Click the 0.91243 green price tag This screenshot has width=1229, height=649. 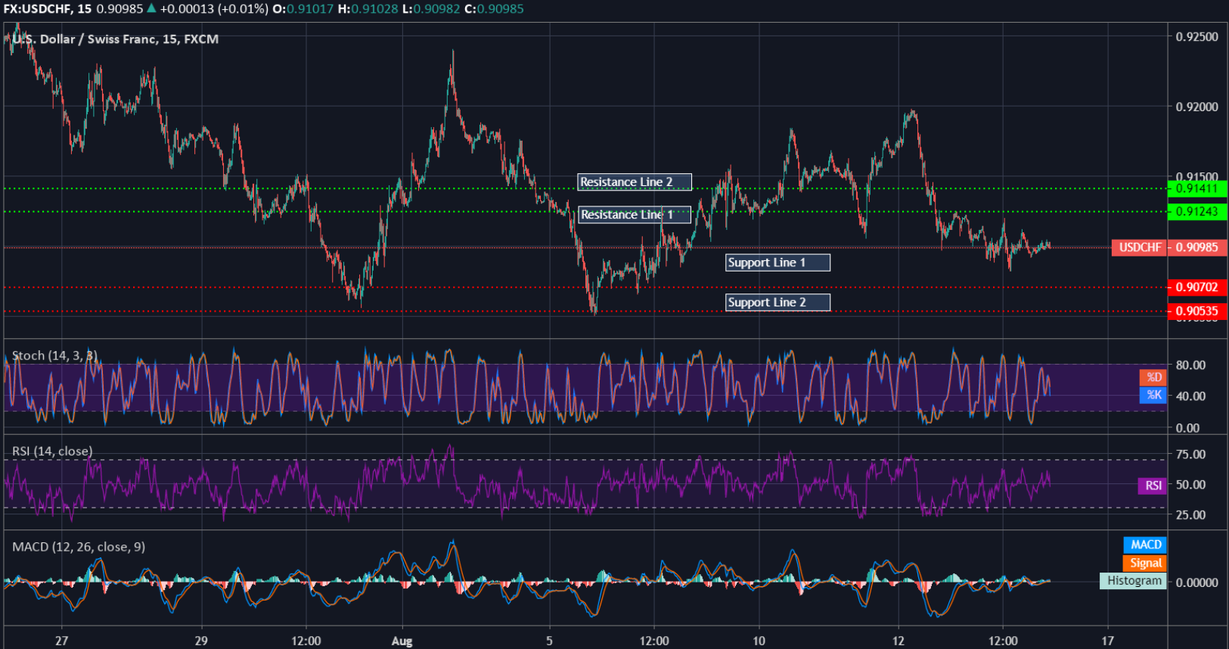pyautogui.click(x=1197, y=212)
